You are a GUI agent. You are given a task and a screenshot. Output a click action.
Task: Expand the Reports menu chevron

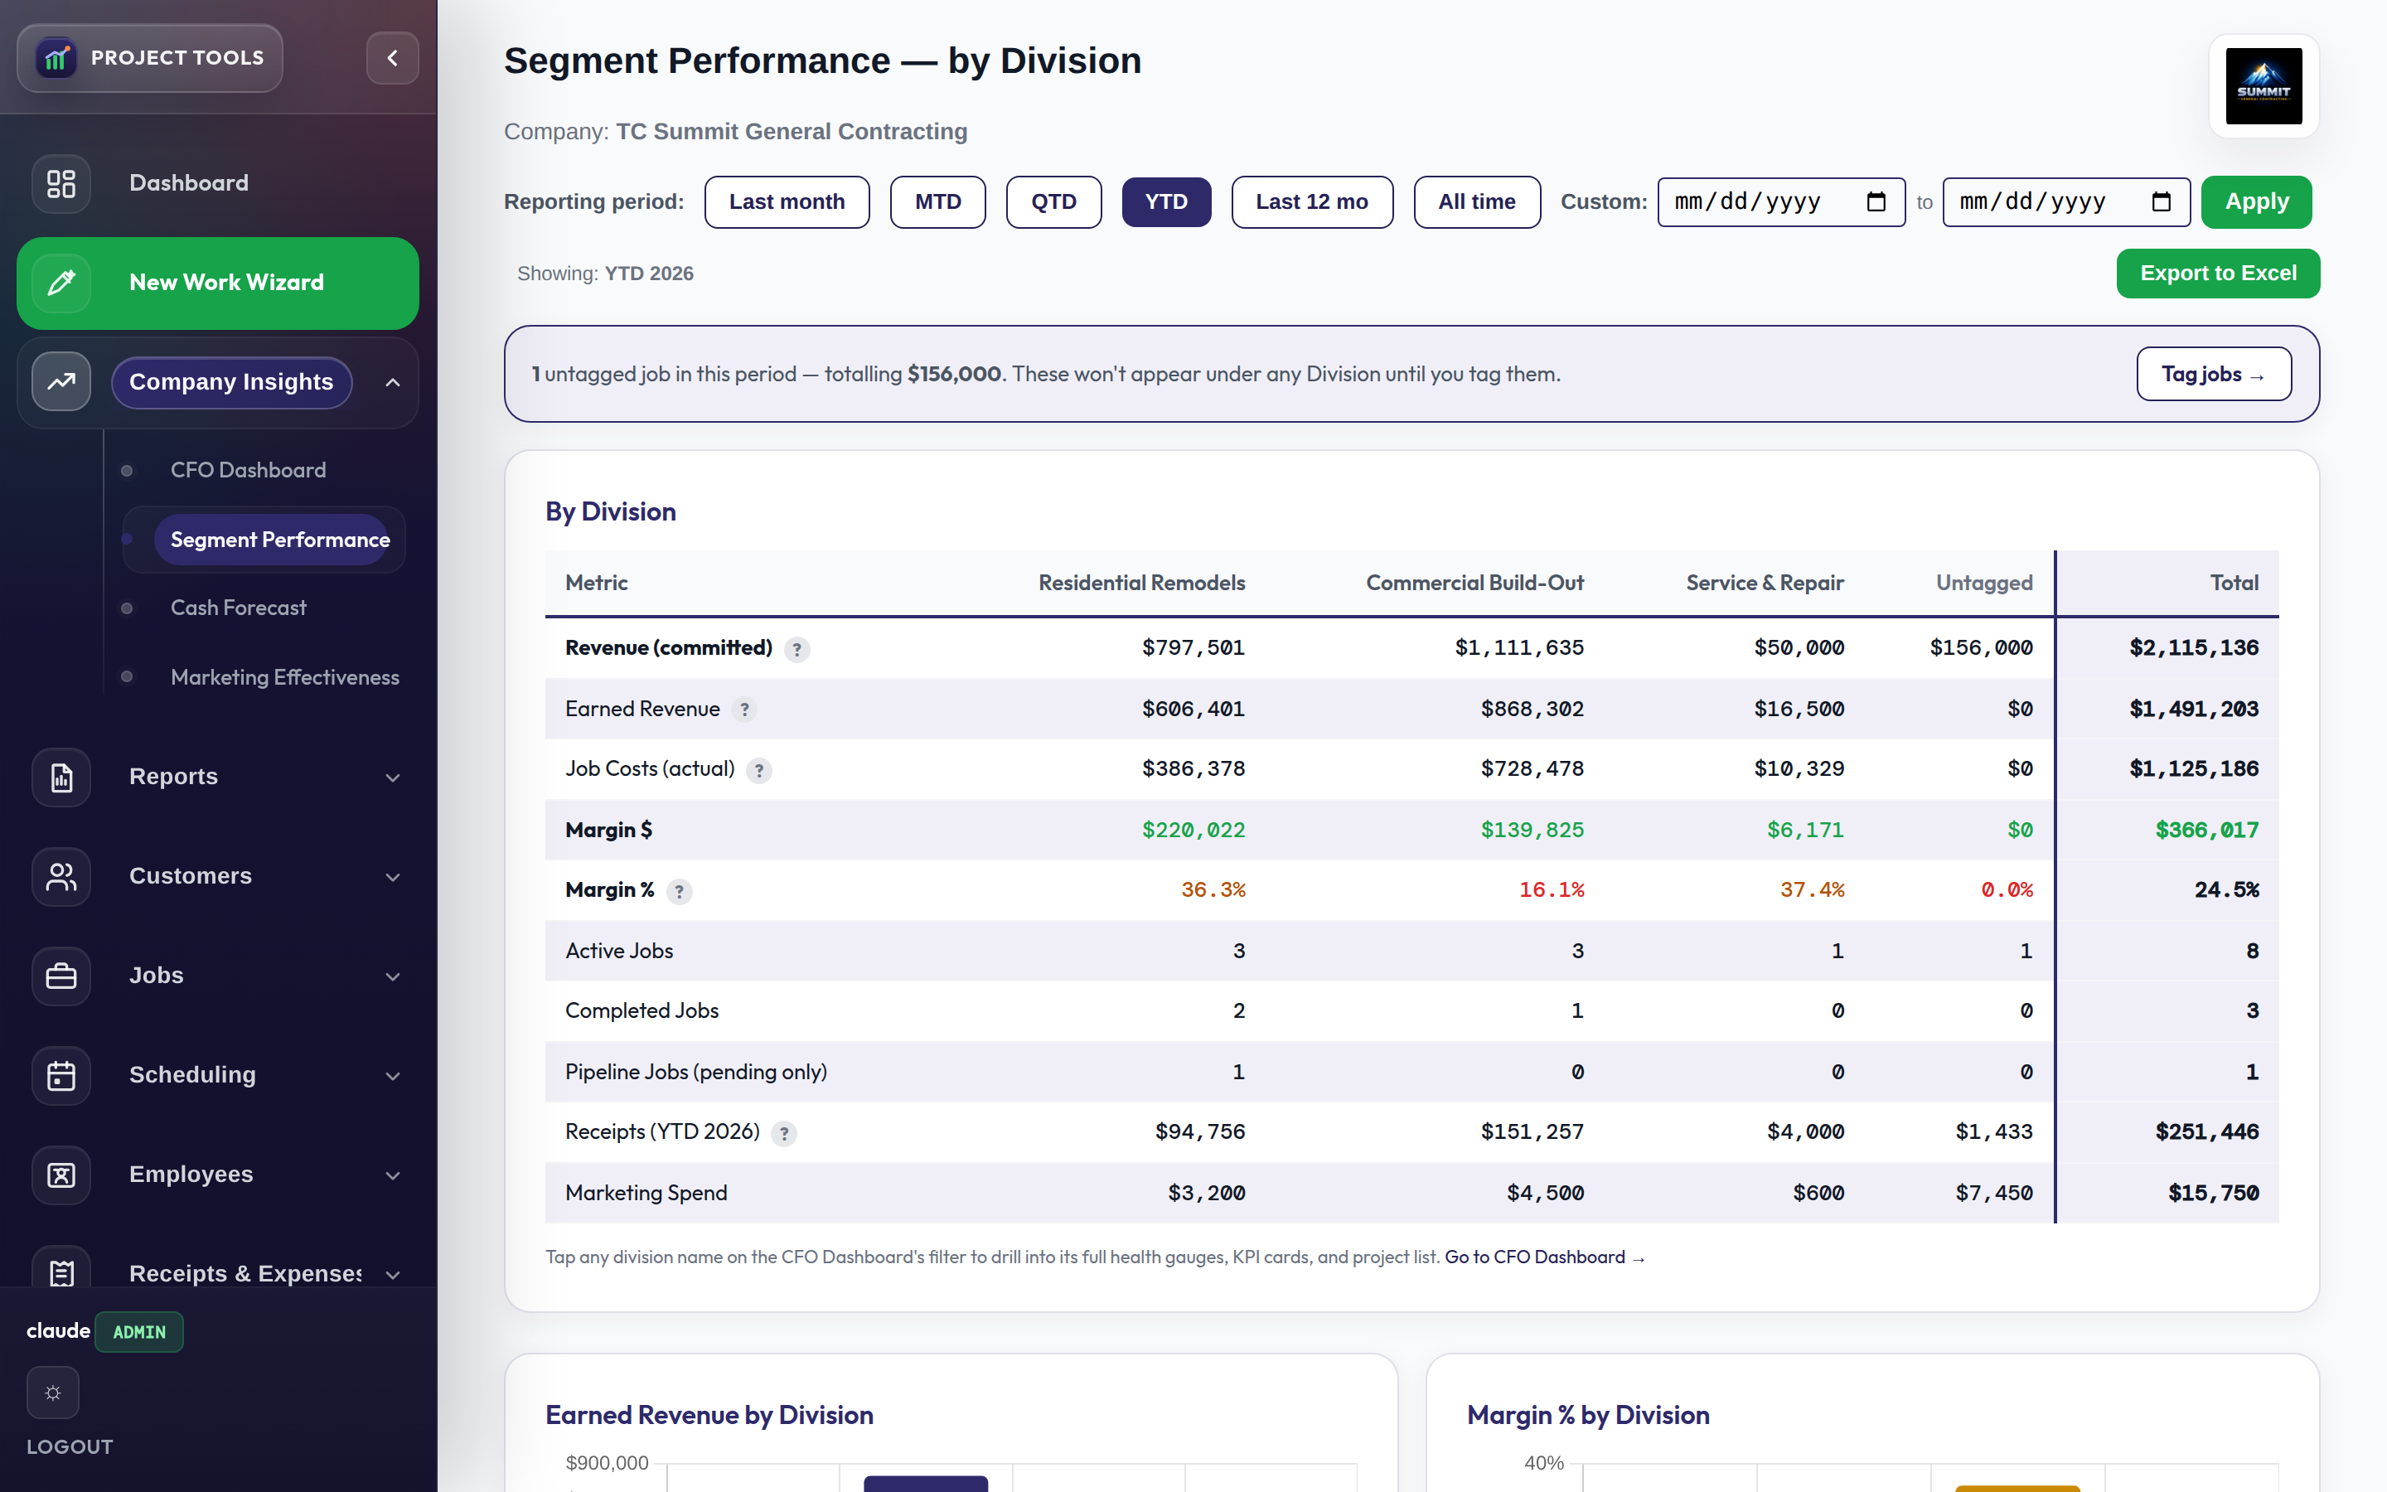(393, 778)
